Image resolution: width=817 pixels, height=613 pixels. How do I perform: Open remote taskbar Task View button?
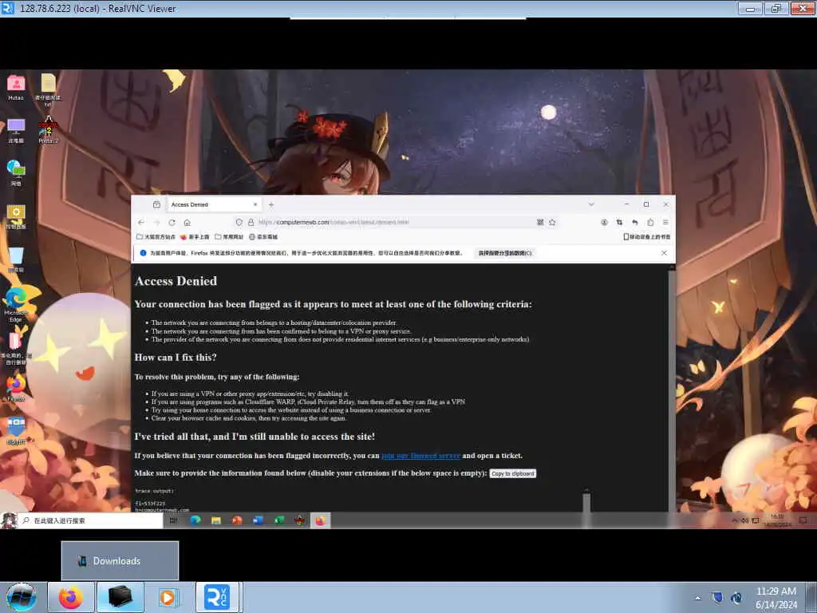[x=173, y=520]
